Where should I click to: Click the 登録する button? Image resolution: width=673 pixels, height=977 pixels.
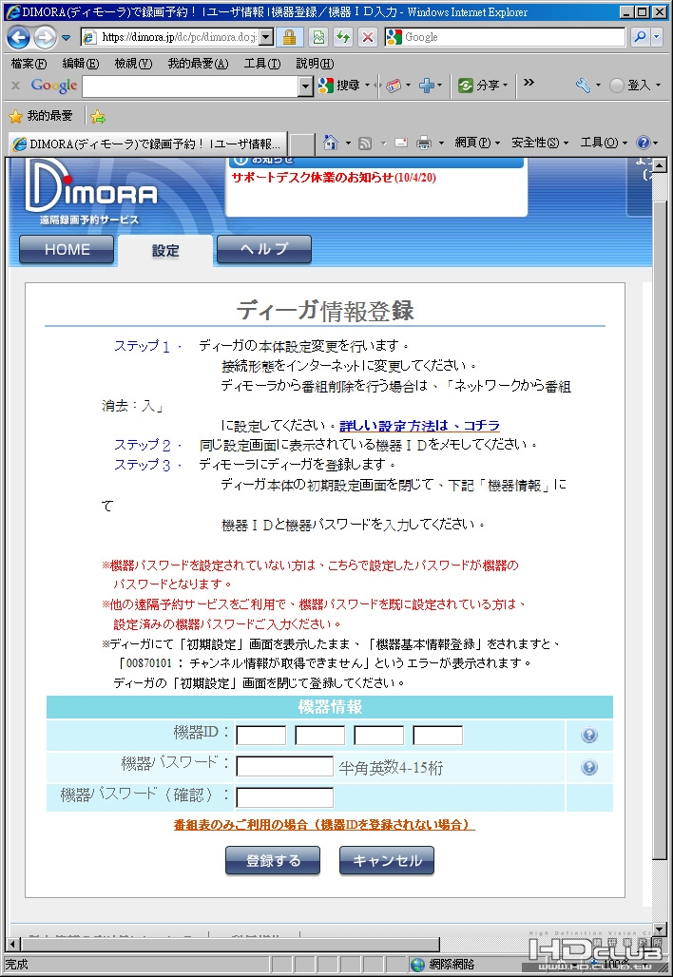click(273, 860)
